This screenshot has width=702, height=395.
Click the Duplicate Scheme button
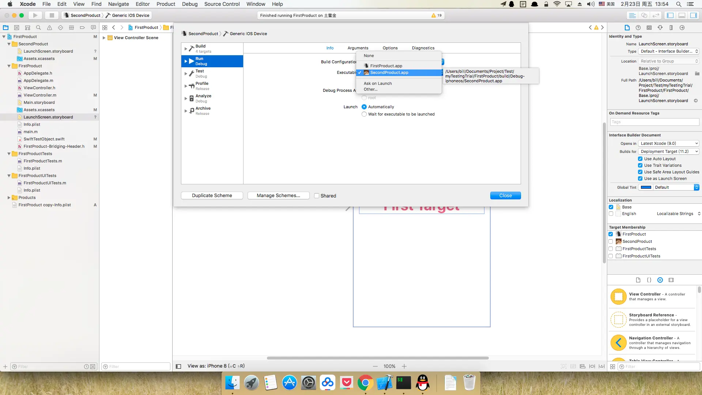212,196
